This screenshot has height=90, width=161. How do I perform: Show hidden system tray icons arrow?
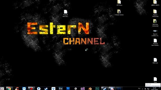(142, 89)
